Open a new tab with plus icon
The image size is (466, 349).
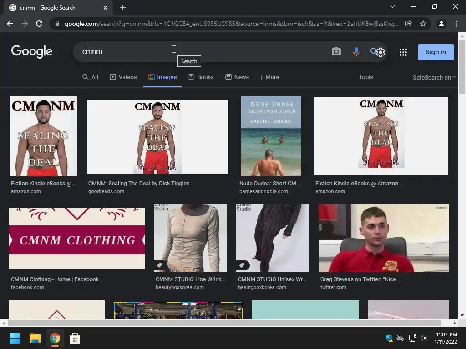coord(123,8)
